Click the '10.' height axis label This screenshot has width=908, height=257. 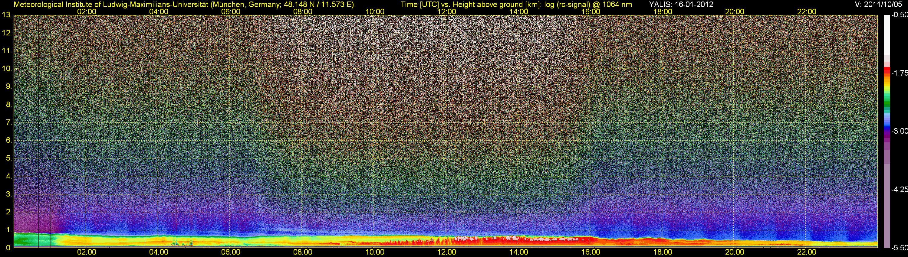coord(7,69)
